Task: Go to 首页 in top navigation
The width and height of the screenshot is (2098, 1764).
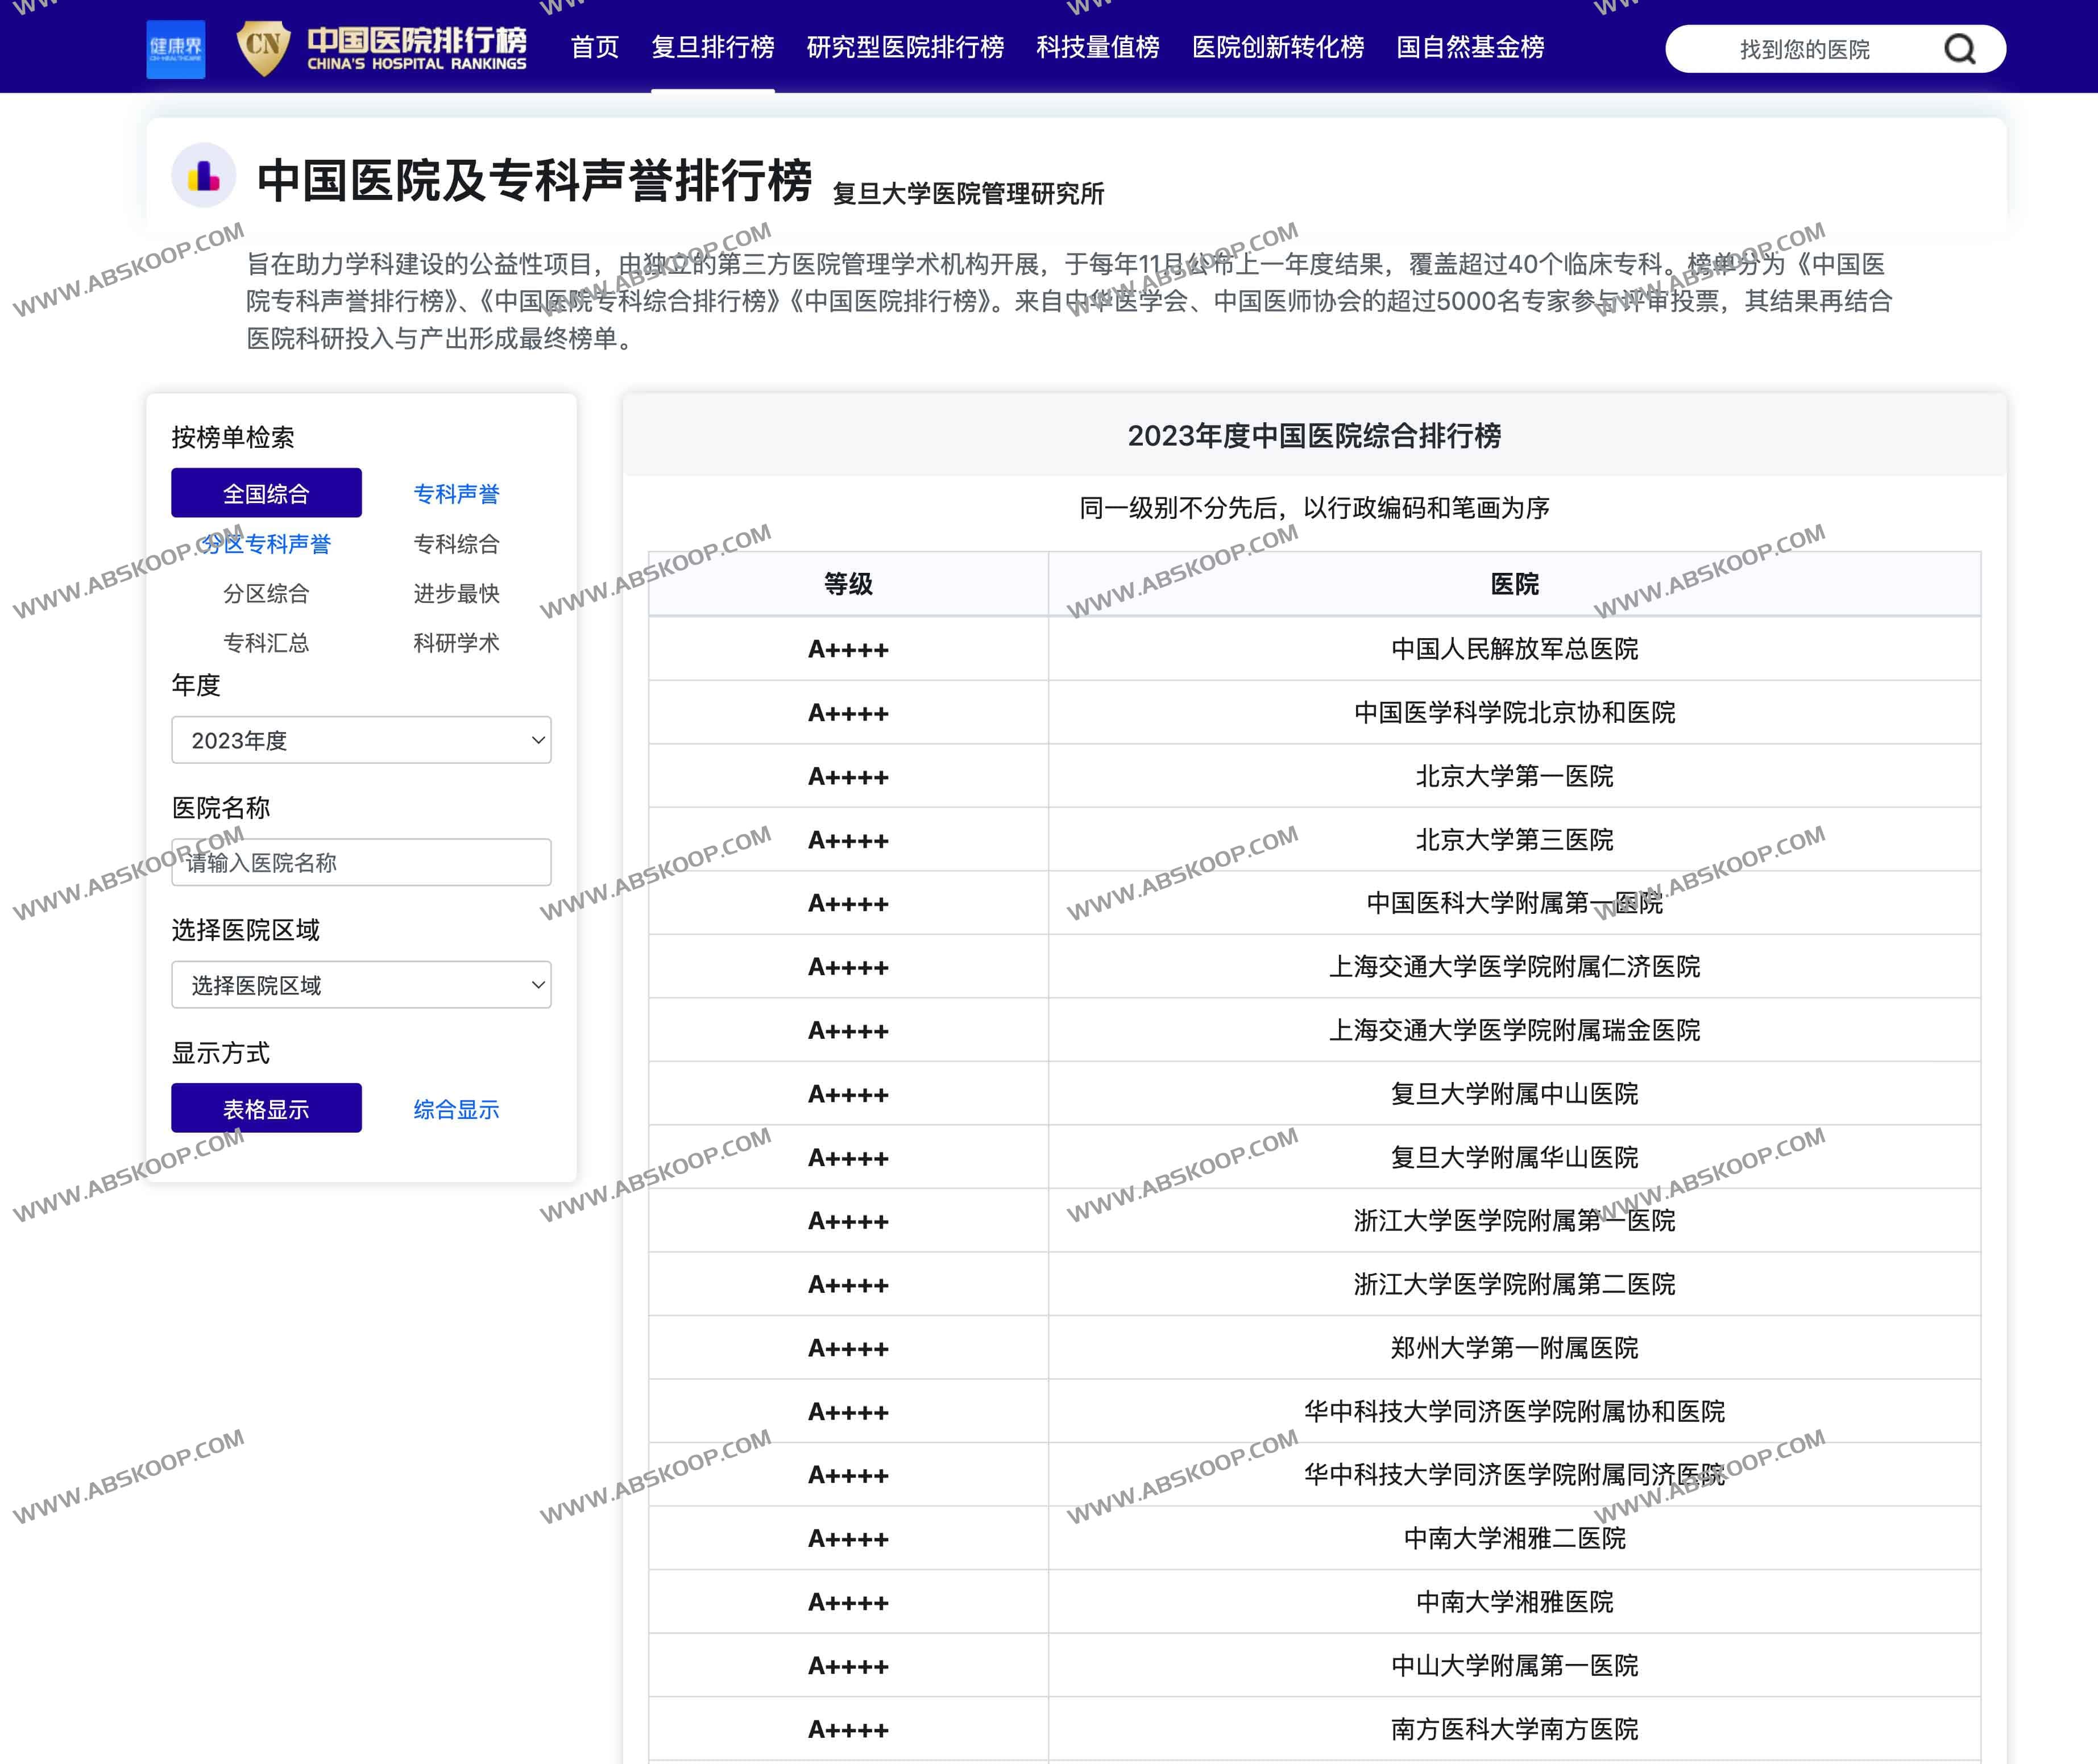Action: coord(594,47)
